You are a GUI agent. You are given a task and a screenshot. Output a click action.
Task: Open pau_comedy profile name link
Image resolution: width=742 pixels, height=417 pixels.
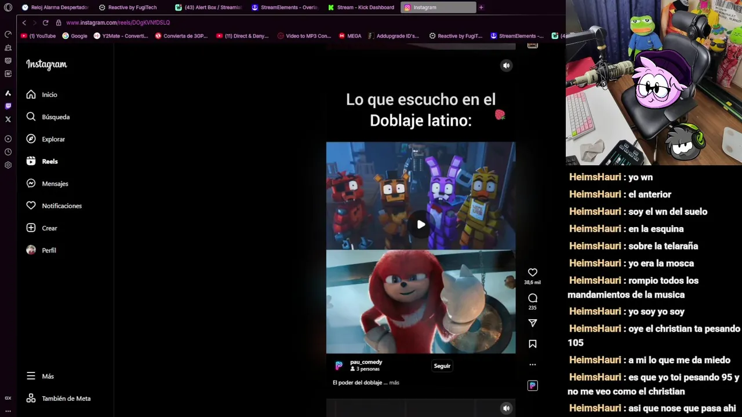point(366,362)
